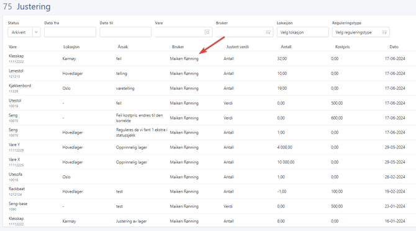
Task: Click the Utesofa row
Action: [x=210, y=177]
